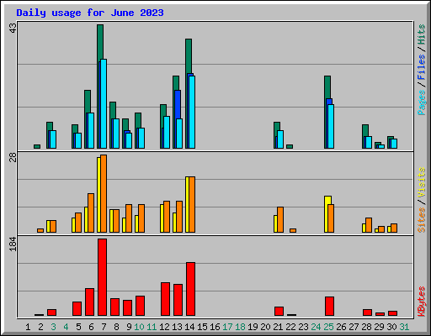Select day label '29' on the x-axis
Image resolution: width=431 pixels, height=336 pixels.
[379, 327]
